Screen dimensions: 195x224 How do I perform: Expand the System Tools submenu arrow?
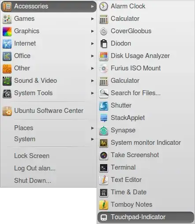click(x=93, y=93)
